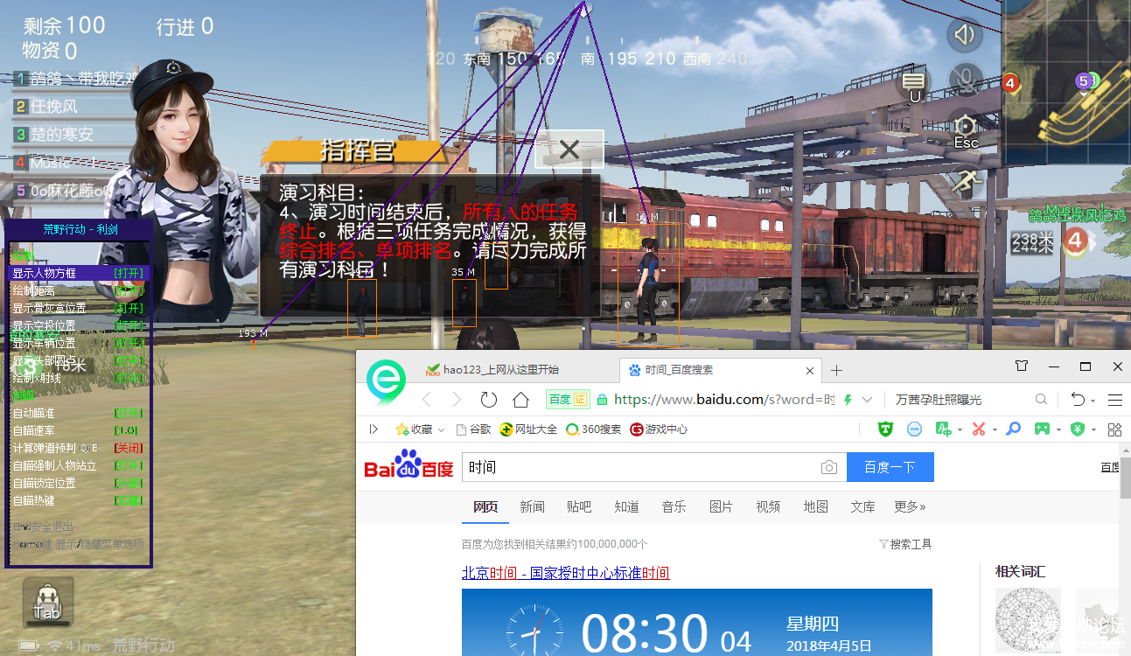Viewport: 1131px width, 656px height.
Task: Click the green shield T icon
Action: coord(886,429)
